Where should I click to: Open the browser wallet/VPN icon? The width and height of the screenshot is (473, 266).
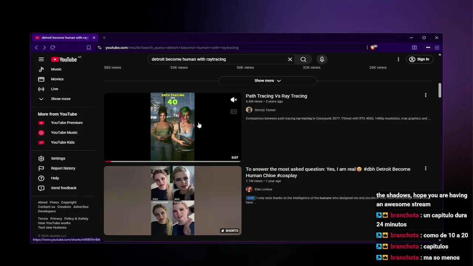click(428, 48)
